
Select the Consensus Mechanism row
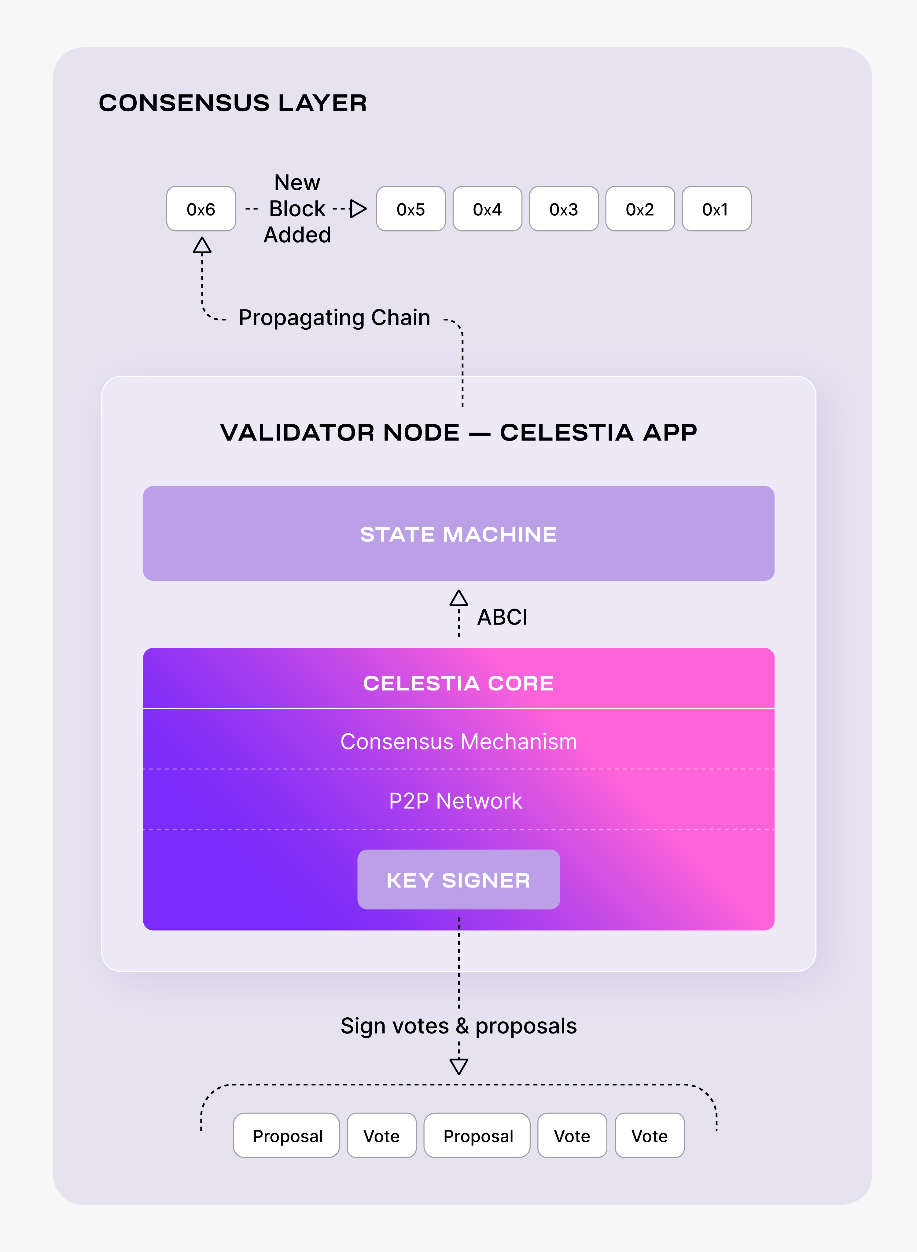tap(458, 742)
